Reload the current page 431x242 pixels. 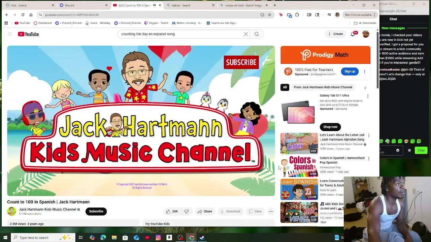click(23, 15)
